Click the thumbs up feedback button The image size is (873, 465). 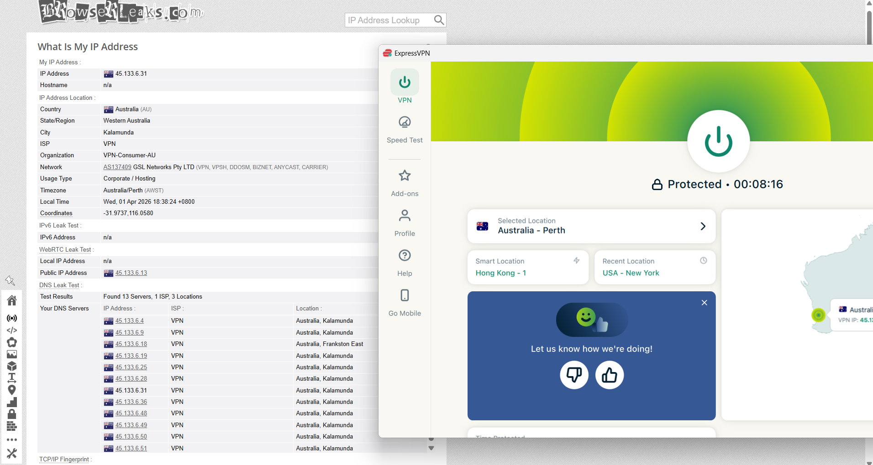coord(609,375)
